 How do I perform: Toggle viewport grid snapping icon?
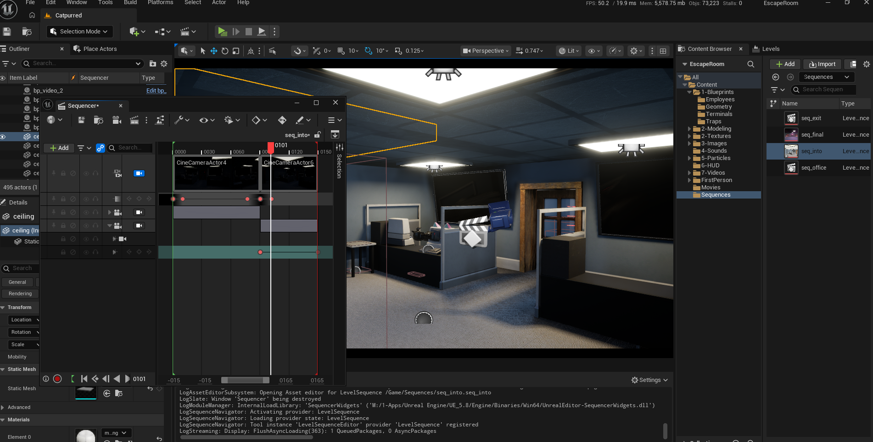click(x=341, y=51)
